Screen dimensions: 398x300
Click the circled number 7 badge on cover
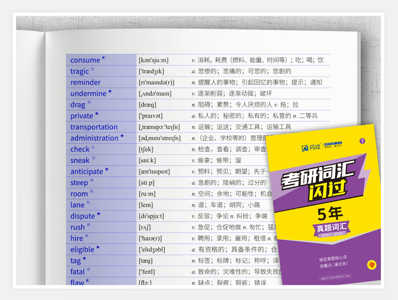361,140
